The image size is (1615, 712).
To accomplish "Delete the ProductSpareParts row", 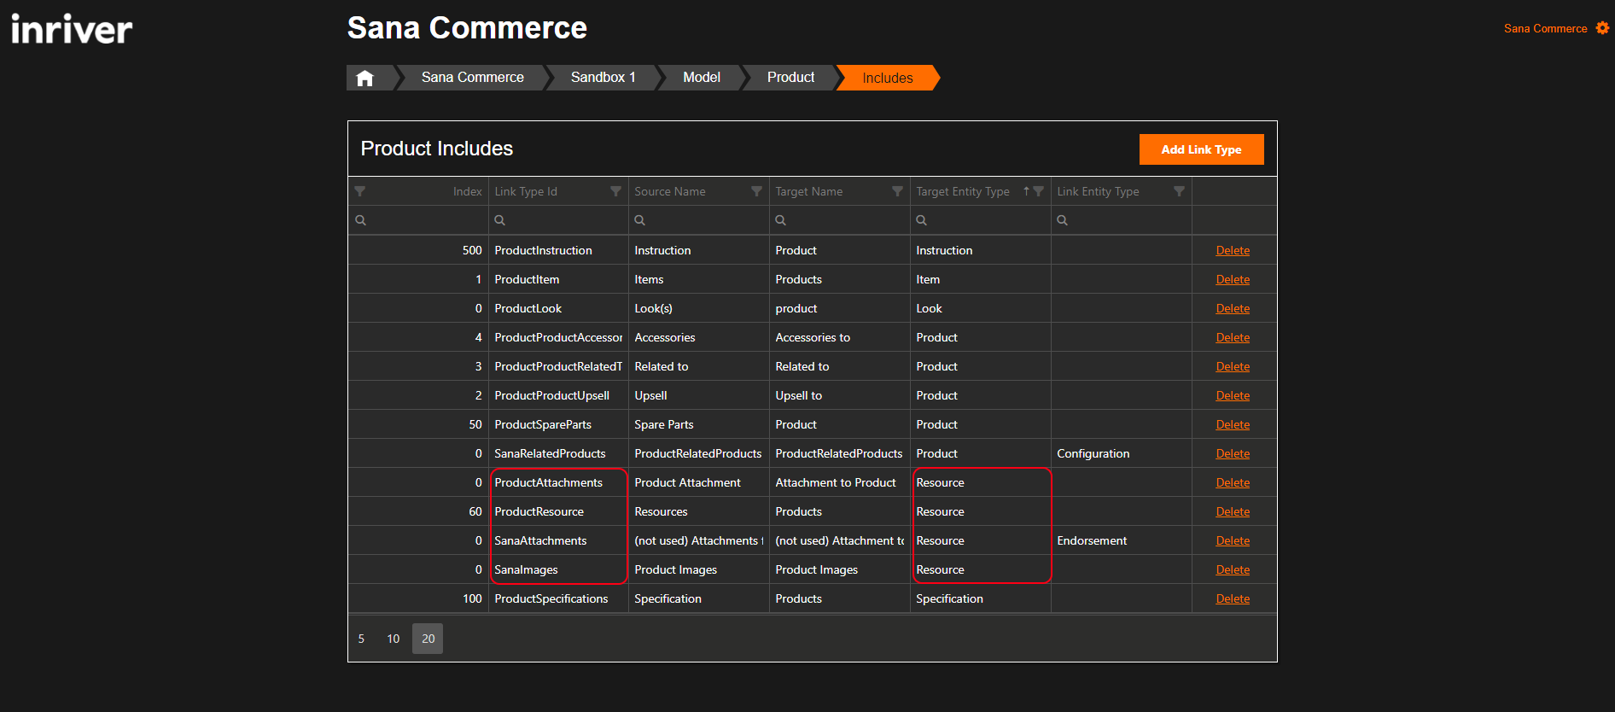I will [x=1233, y=424].
